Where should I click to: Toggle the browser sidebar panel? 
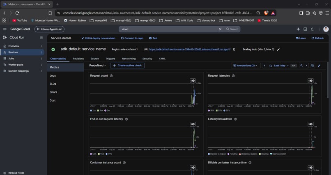301,13
